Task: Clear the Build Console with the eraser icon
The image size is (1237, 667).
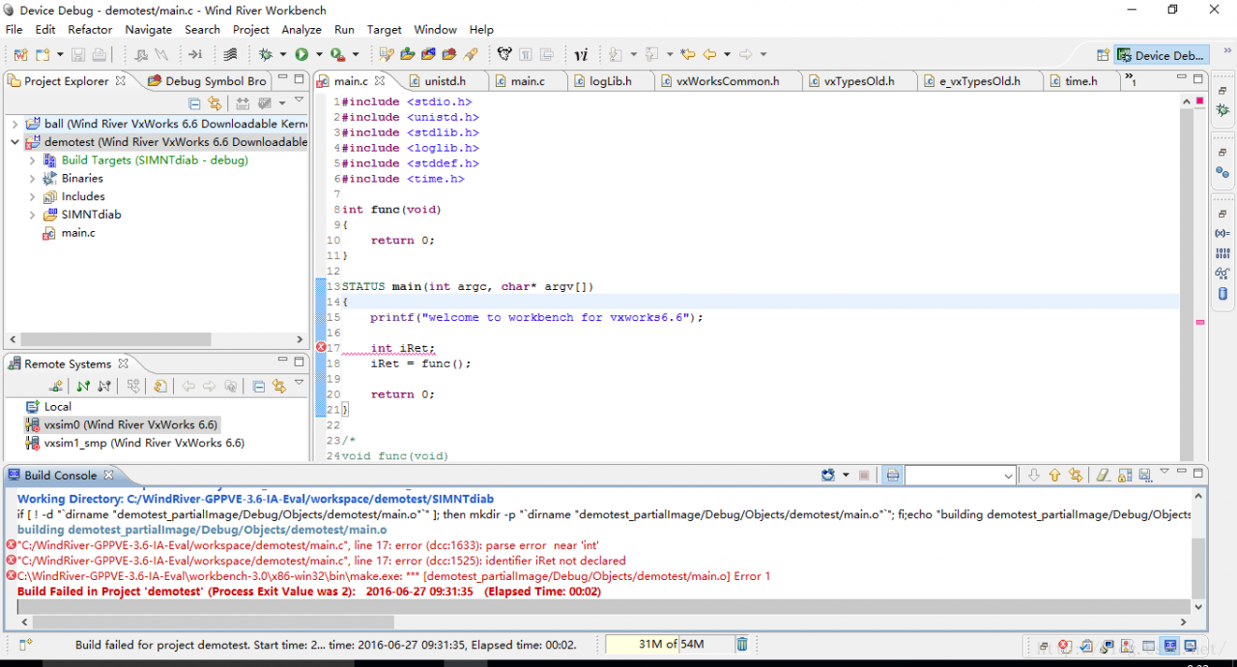Action: click(1102, 475)
